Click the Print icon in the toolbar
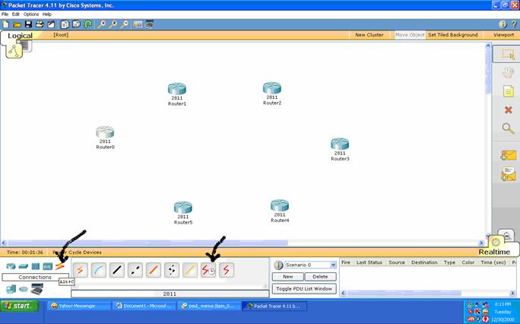520x324 pixels. (40, 24)
